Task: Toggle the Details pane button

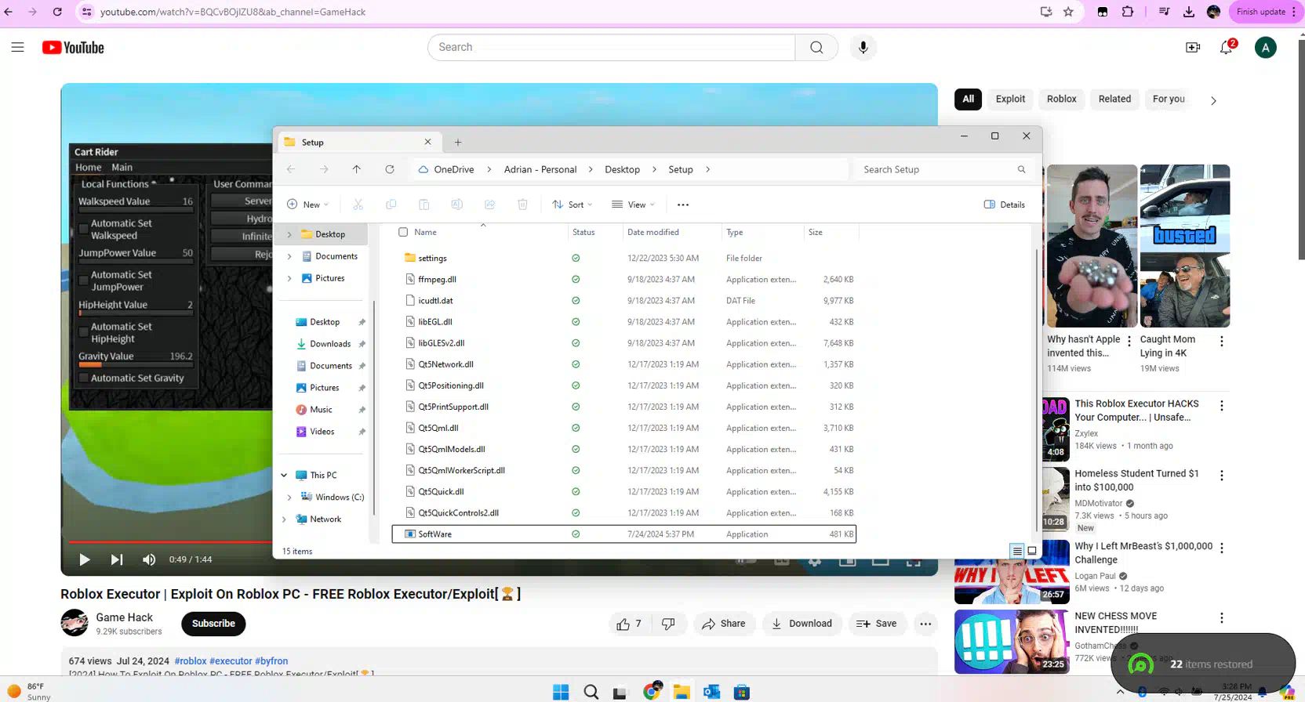Action: 1005,204
